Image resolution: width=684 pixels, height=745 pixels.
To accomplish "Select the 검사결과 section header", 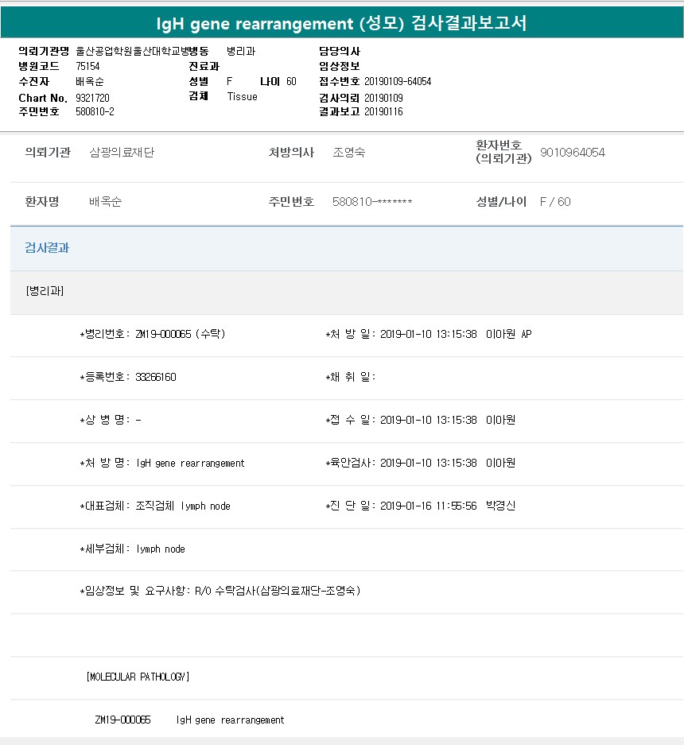I will tap(47, 248).
